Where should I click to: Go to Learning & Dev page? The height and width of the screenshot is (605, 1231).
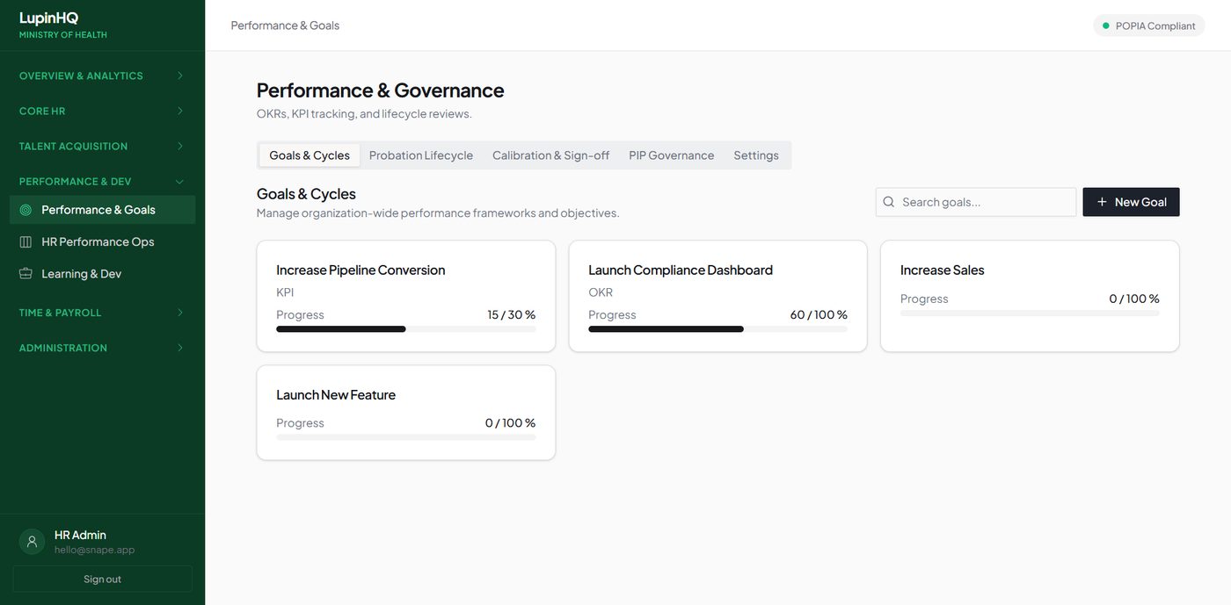pos(102,273)
